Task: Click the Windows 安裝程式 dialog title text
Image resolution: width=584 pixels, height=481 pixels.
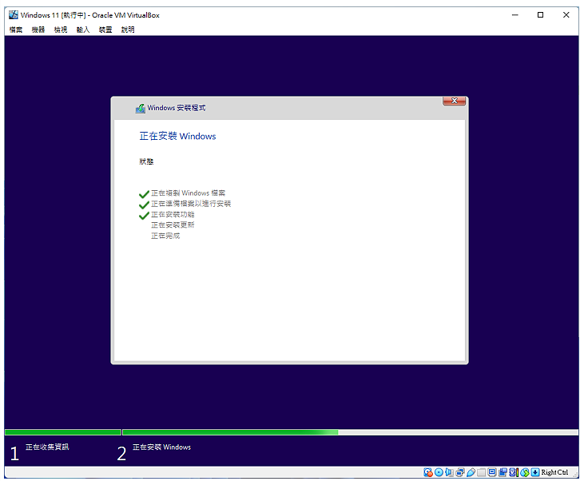Action: pyautogui.click(x=177, y=108)
